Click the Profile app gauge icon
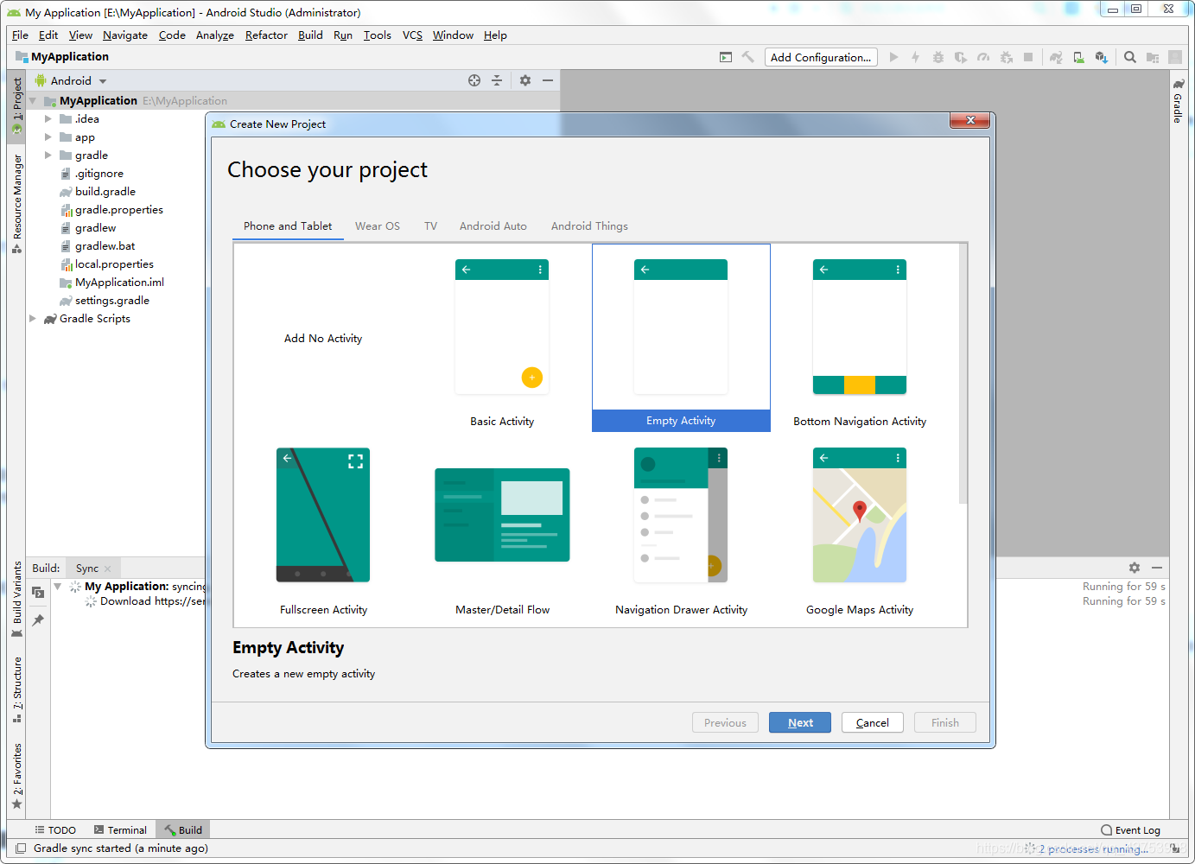 (x=983, y=57)
